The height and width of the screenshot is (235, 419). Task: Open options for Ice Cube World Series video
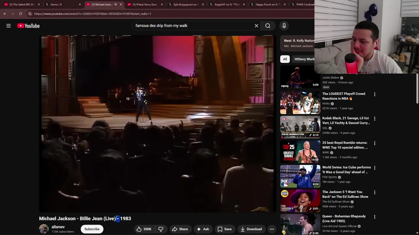point(374,168)
